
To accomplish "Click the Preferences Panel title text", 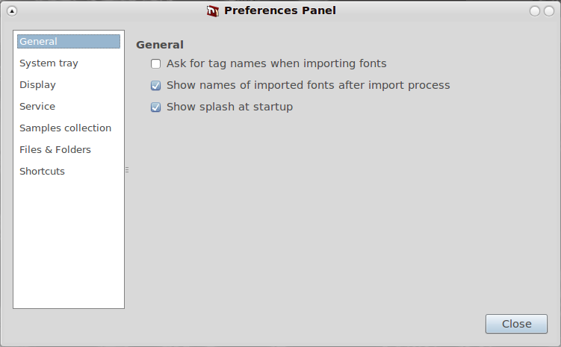I will click(x=280, y=10).
